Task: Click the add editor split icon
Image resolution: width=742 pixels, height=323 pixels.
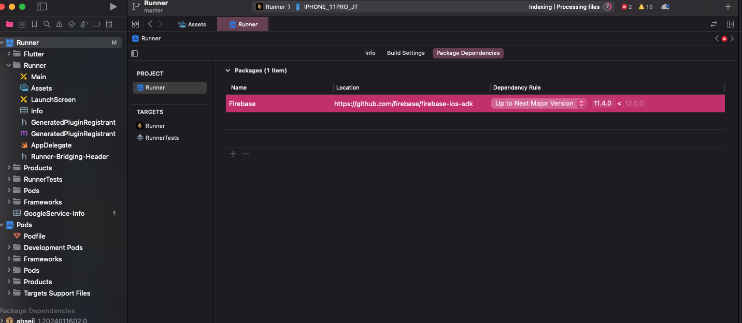Action: tap(730, 24)
